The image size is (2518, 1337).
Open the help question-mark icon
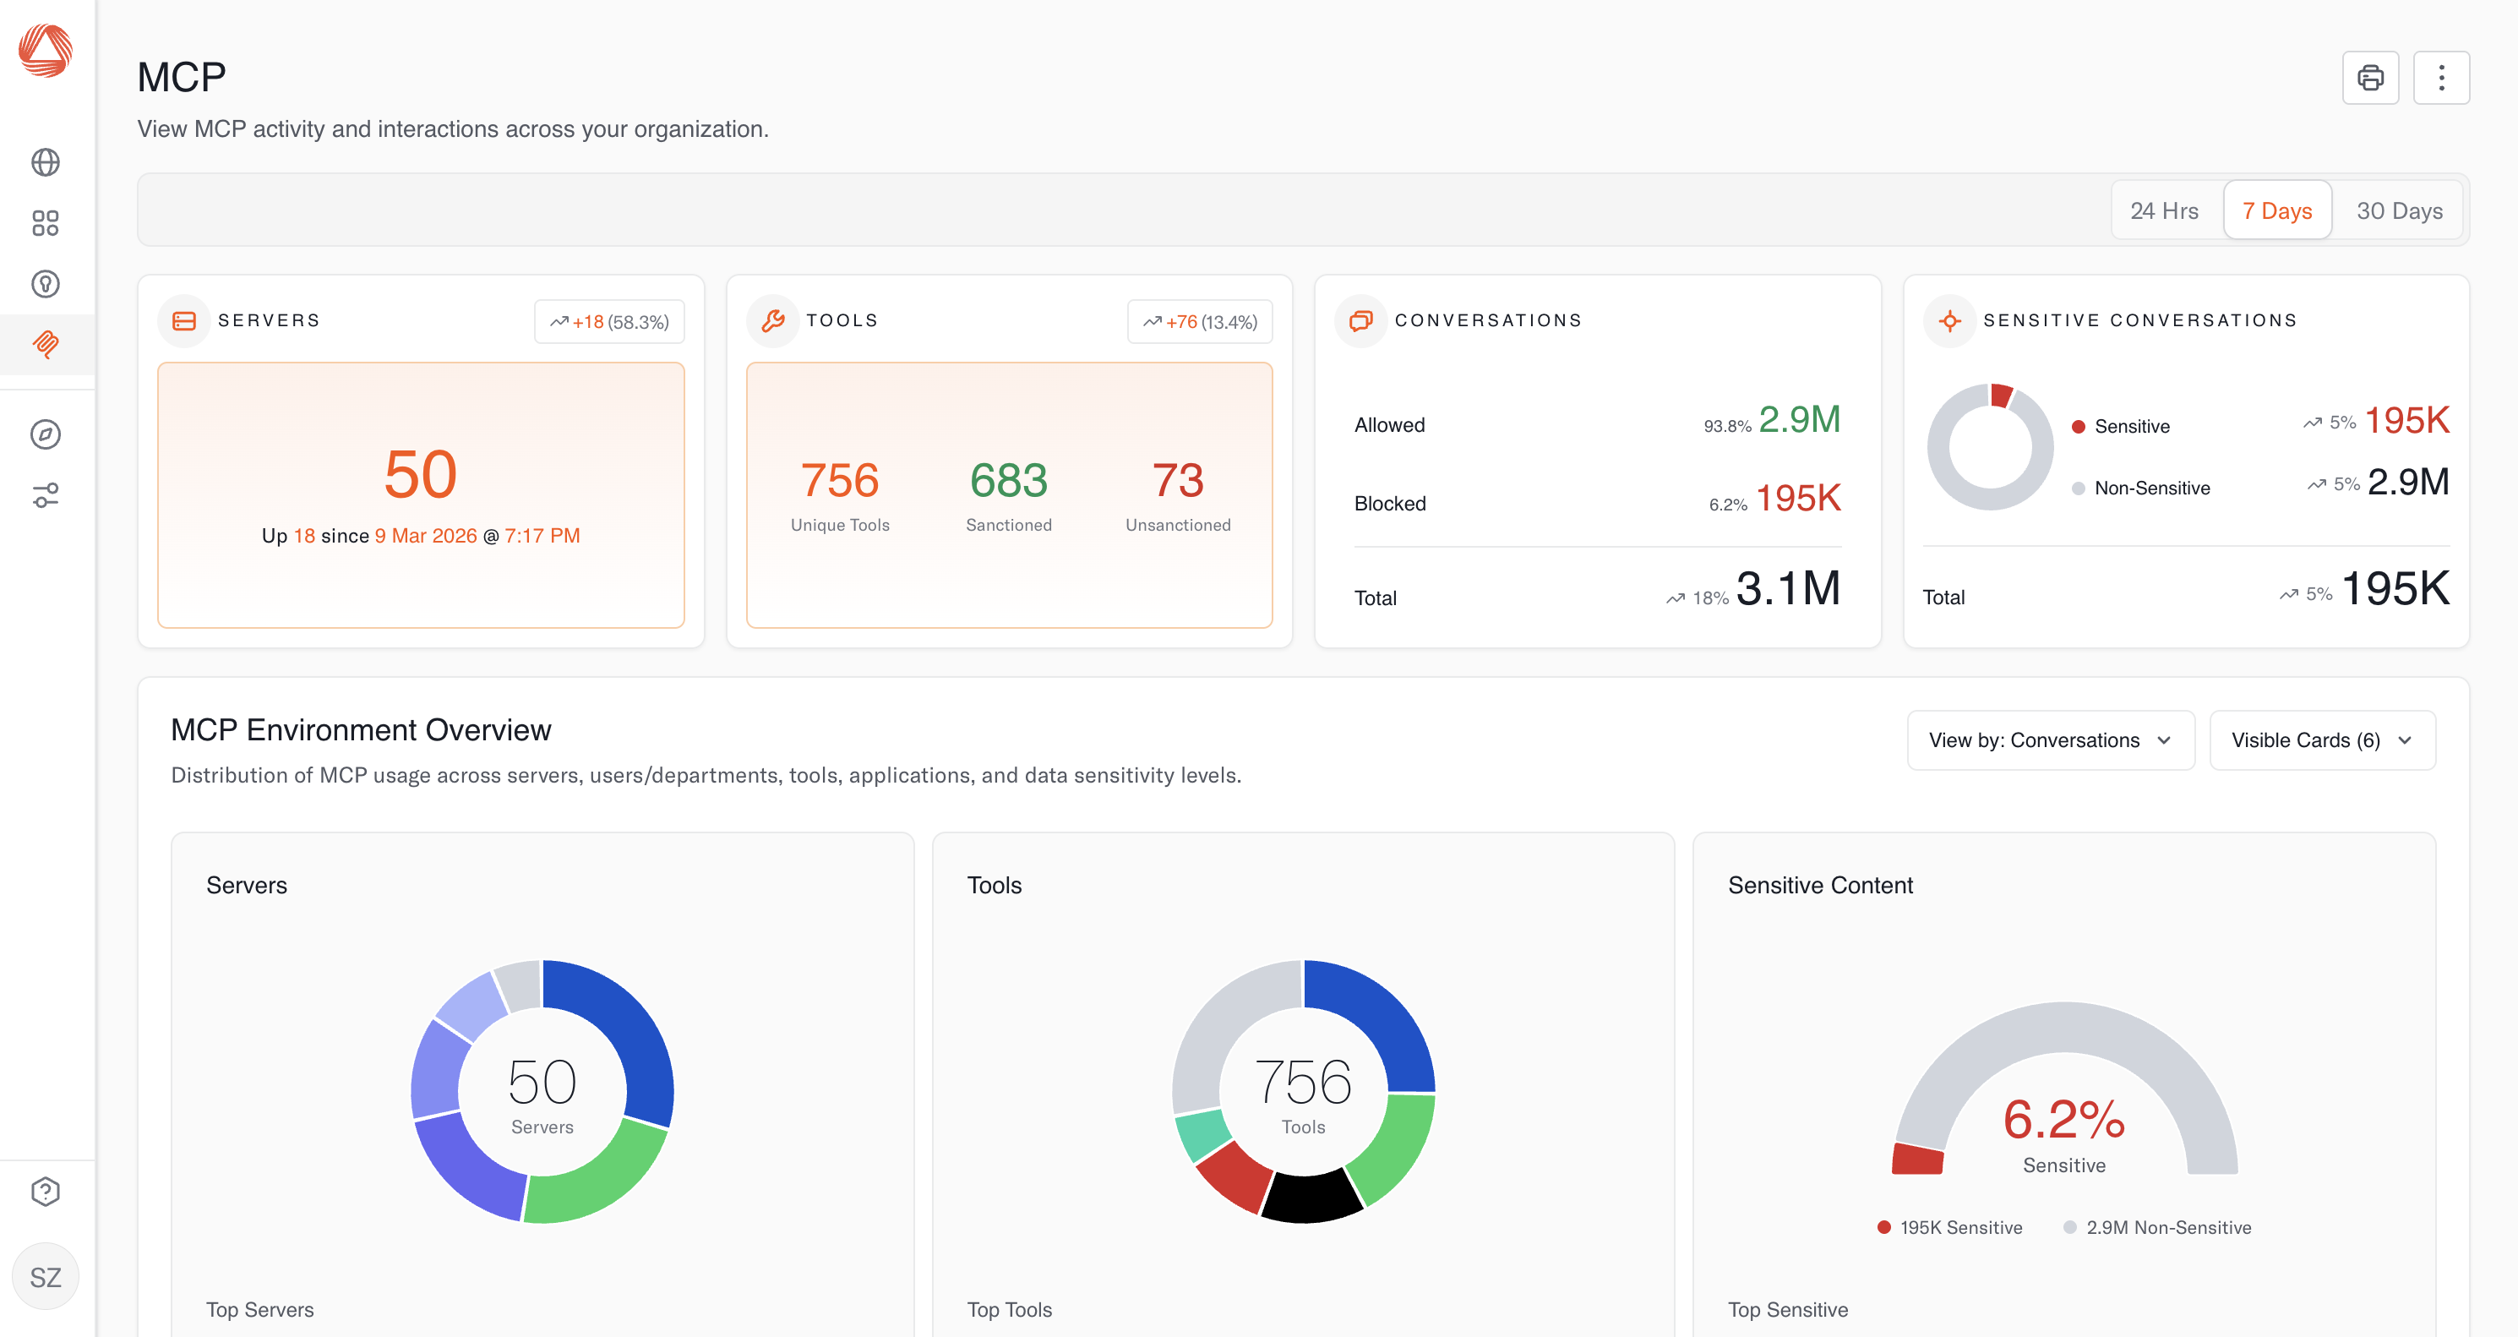[x=45, y=1192]
